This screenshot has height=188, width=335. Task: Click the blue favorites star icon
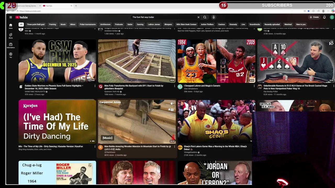309,11
